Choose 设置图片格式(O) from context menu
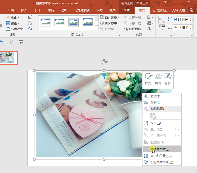 point(162,162)
